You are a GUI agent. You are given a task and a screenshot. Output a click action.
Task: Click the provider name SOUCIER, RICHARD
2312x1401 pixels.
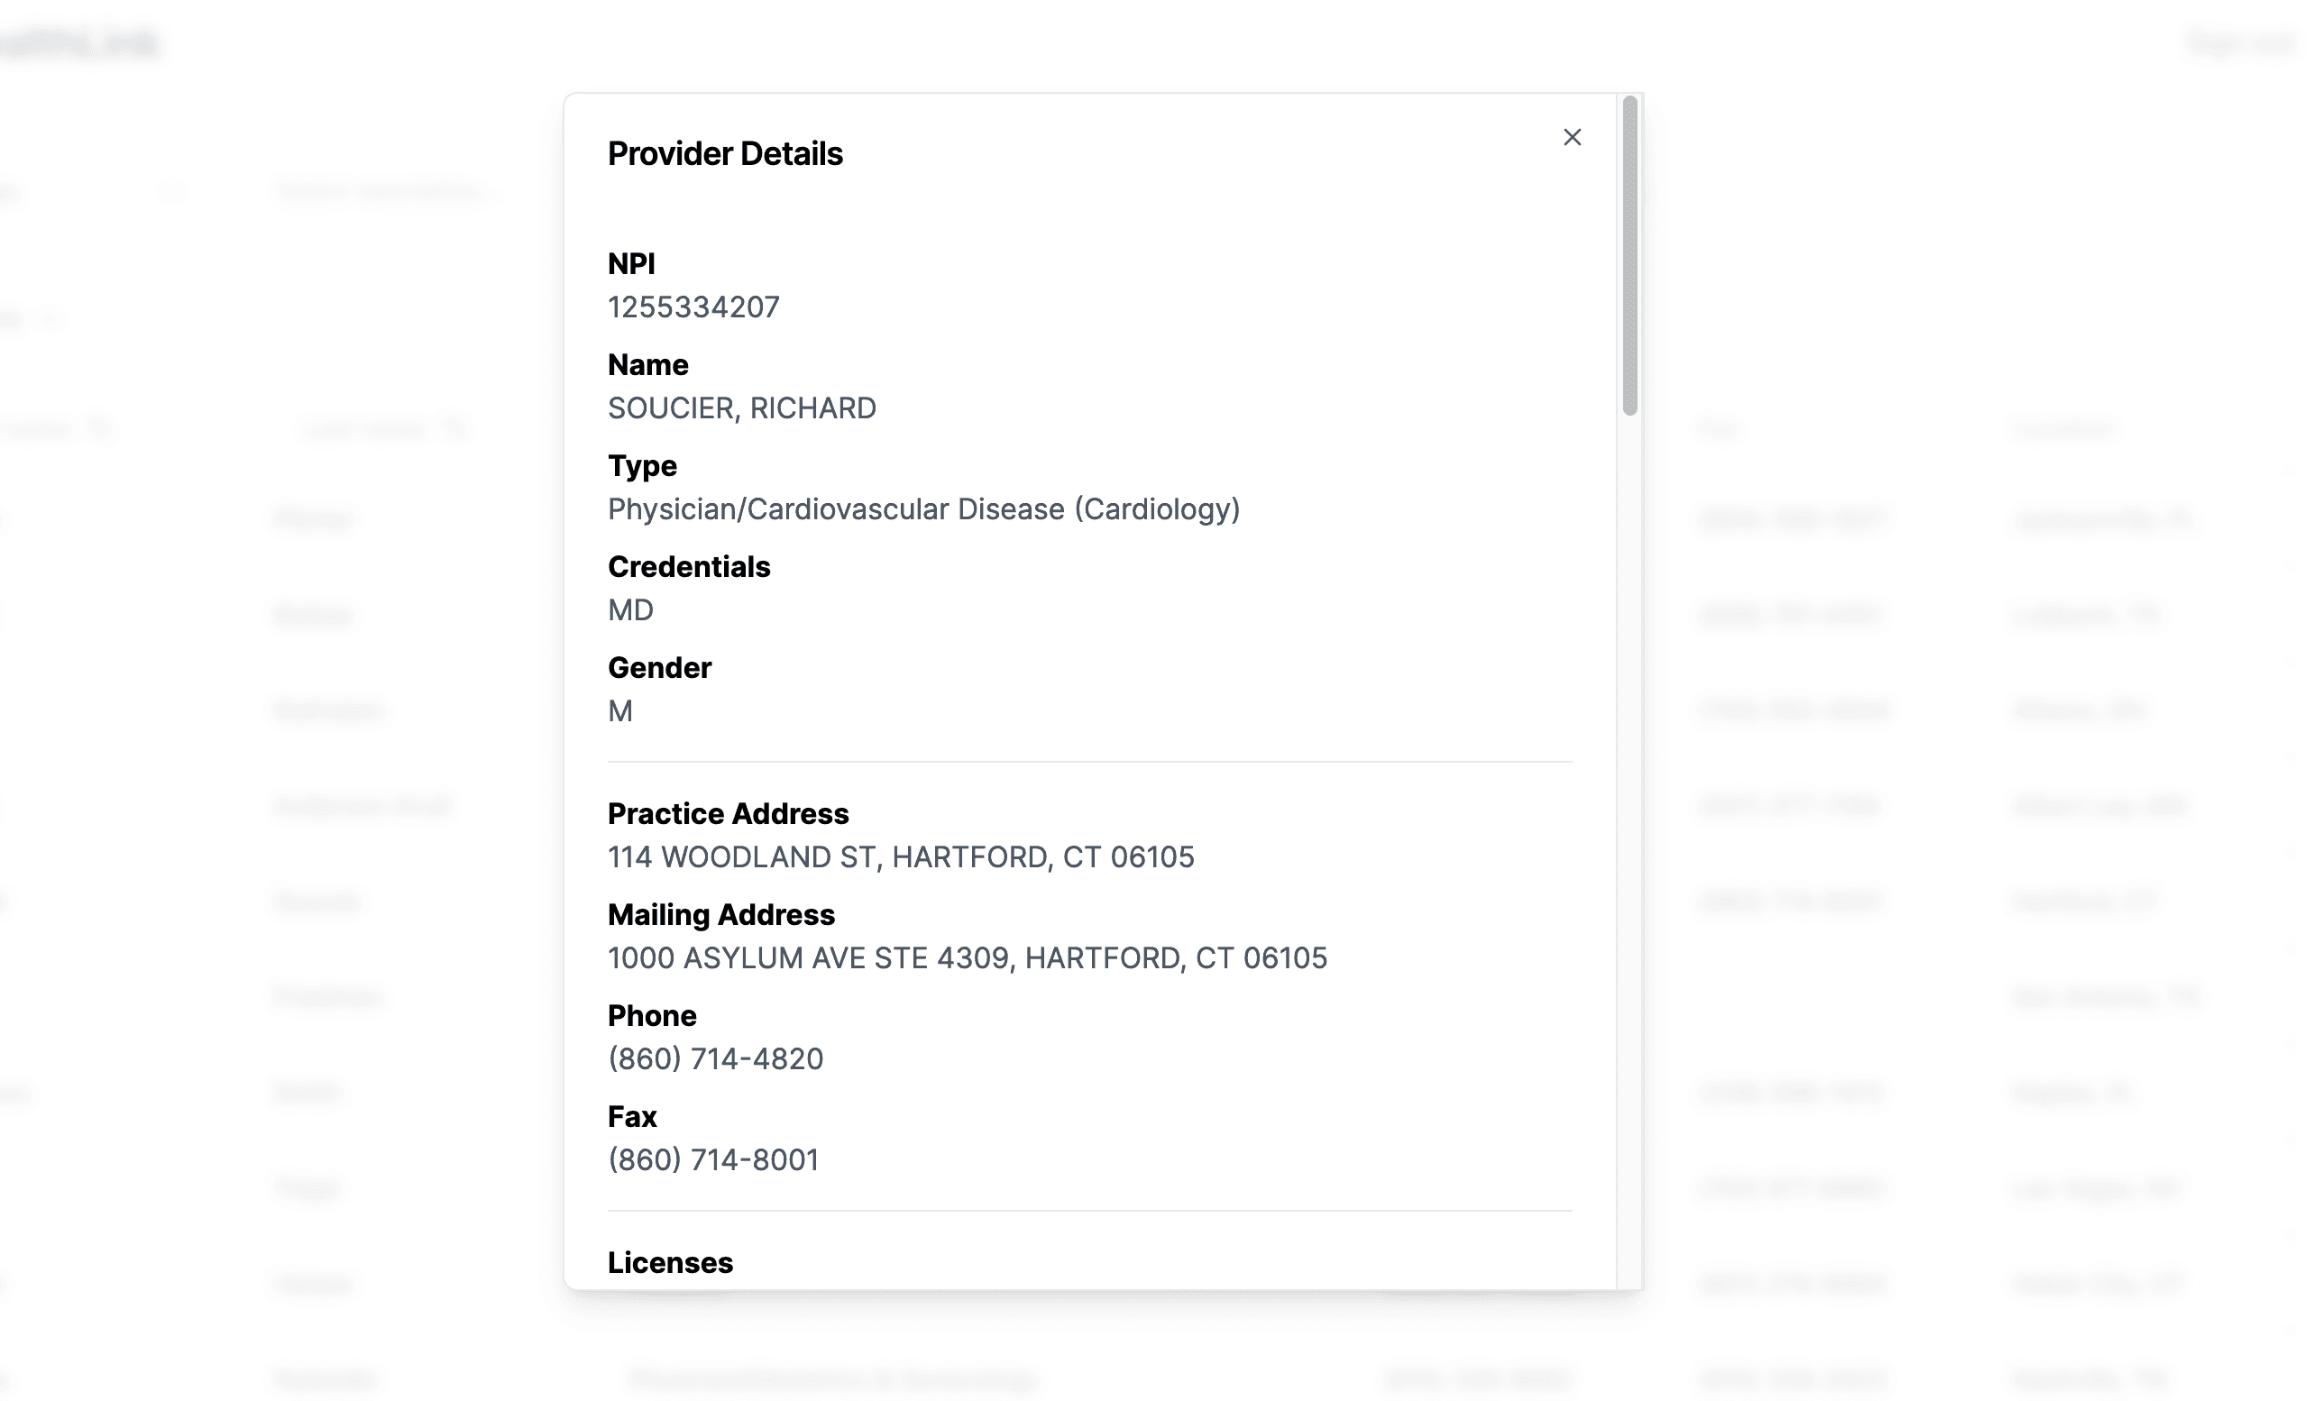pos(741,408)
